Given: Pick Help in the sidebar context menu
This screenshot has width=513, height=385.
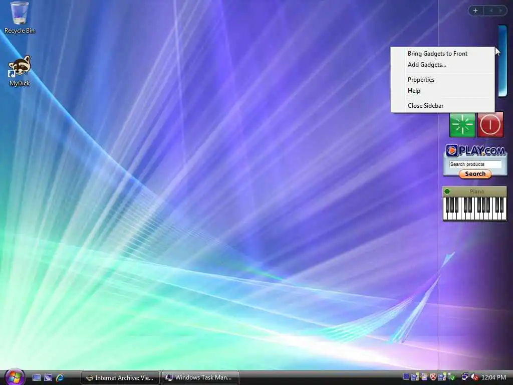Looking at the screenshot, I should (414, 91).
